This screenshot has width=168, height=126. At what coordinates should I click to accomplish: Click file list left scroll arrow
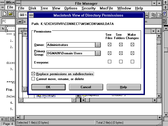pyautogui.click(x=83, y=100)
